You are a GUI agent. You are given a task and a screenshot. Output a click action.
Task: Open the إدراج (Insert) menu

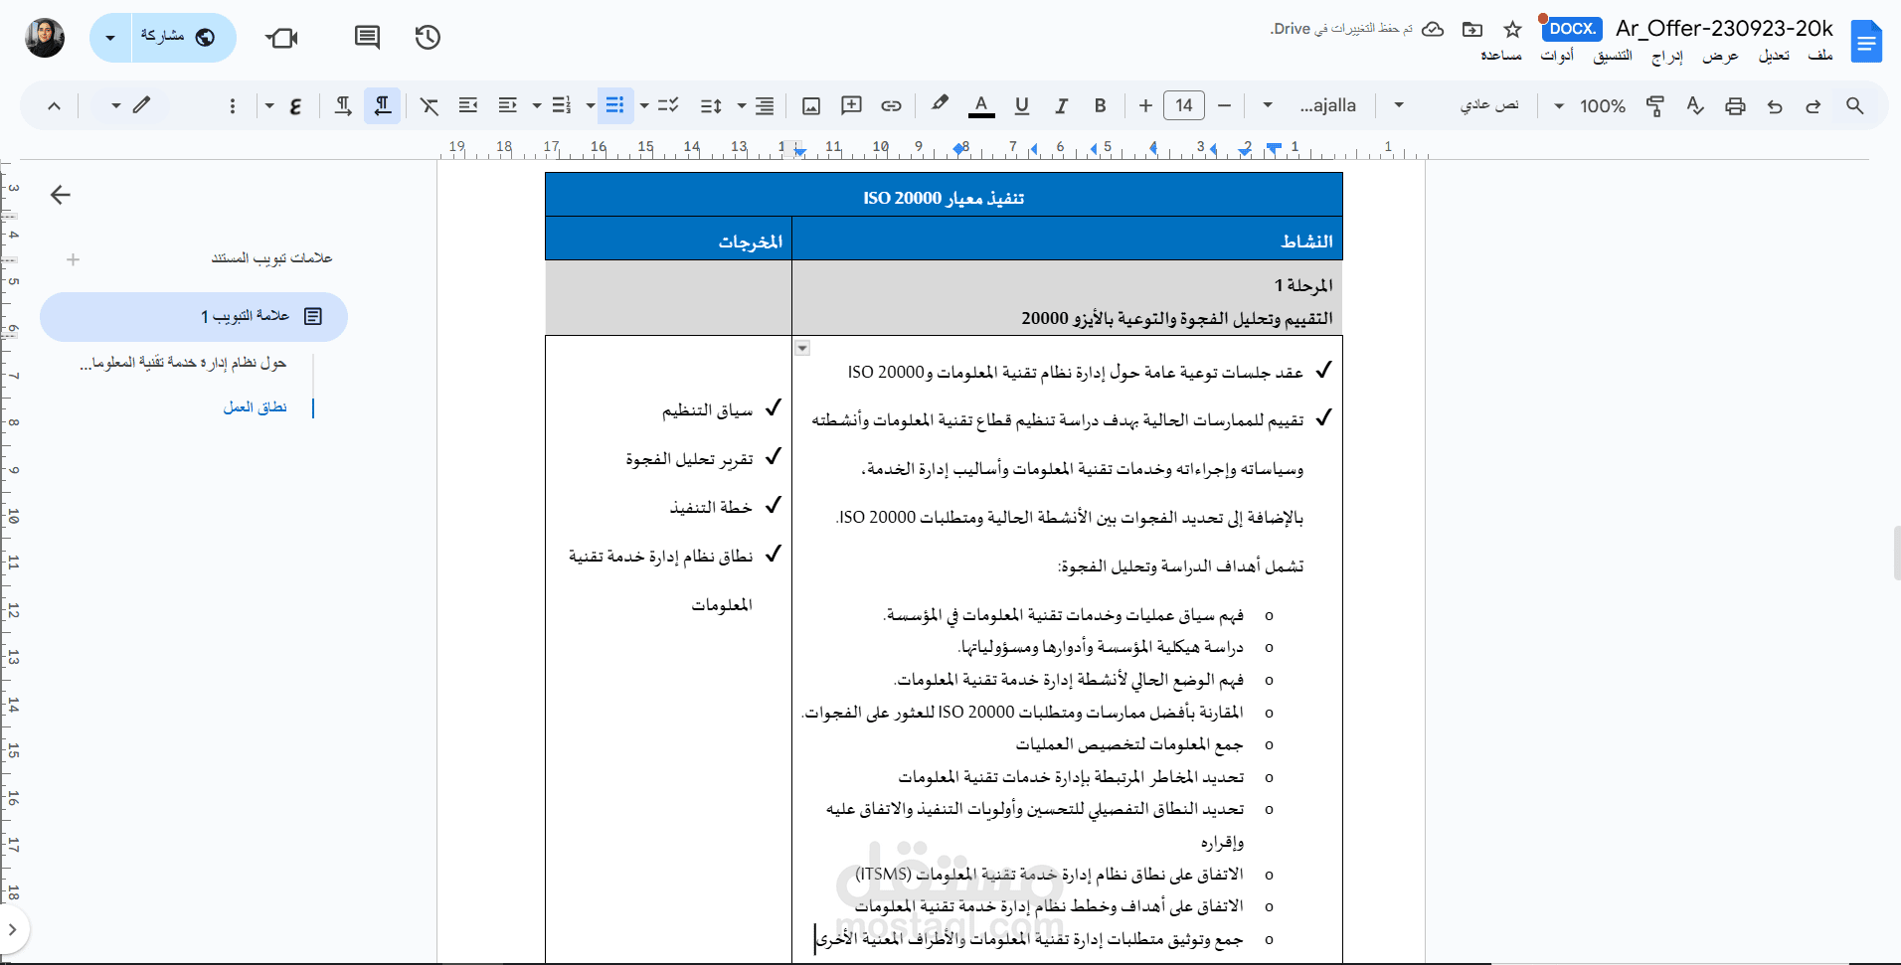1666,56
